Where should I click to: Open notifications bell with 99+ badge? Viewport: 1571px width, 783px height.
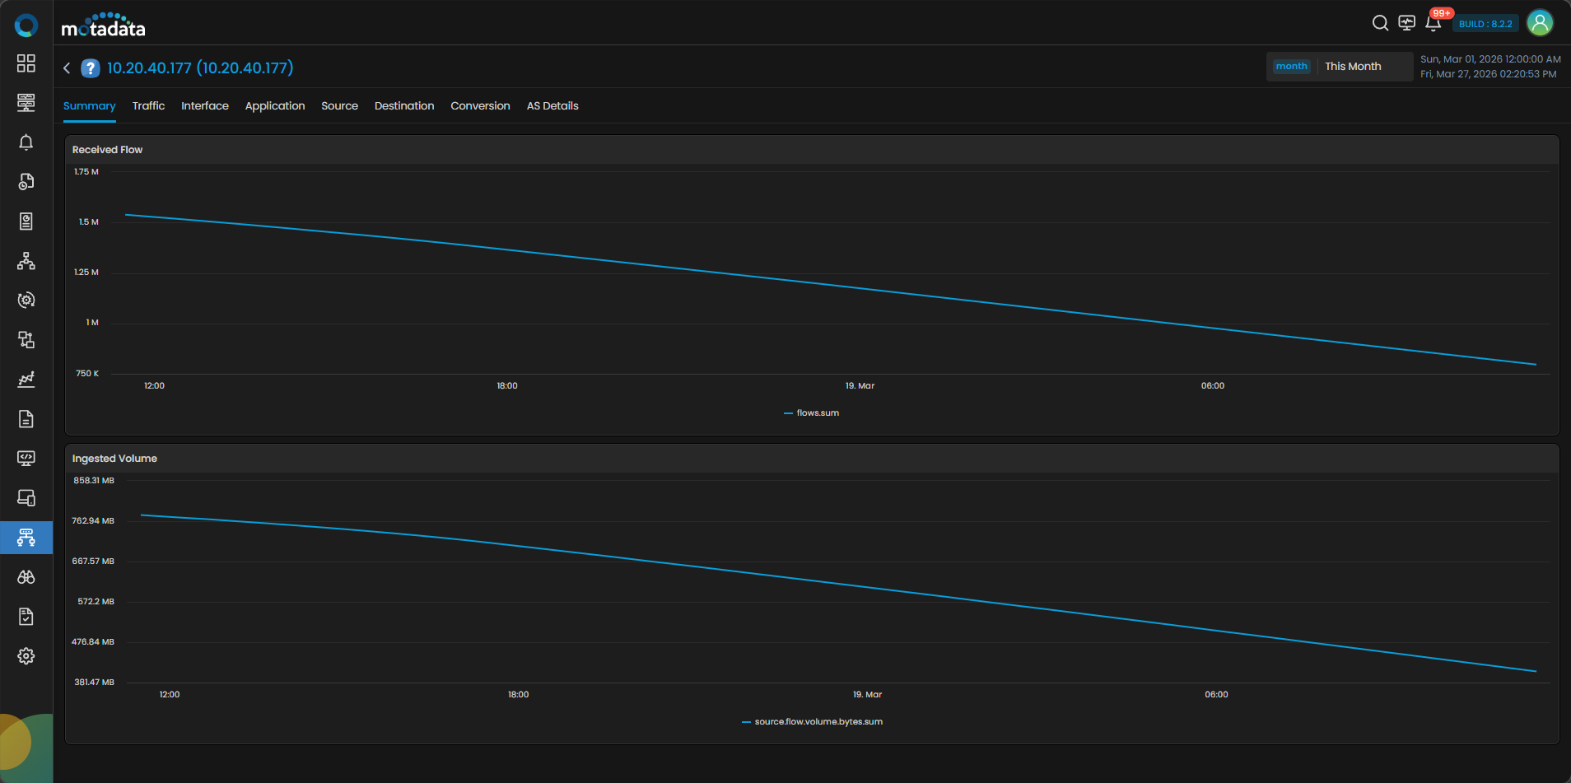[x=1433, y=23]
